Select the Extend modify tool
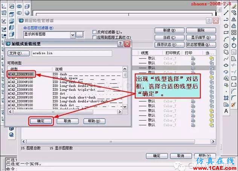 (x=234, y=72)
